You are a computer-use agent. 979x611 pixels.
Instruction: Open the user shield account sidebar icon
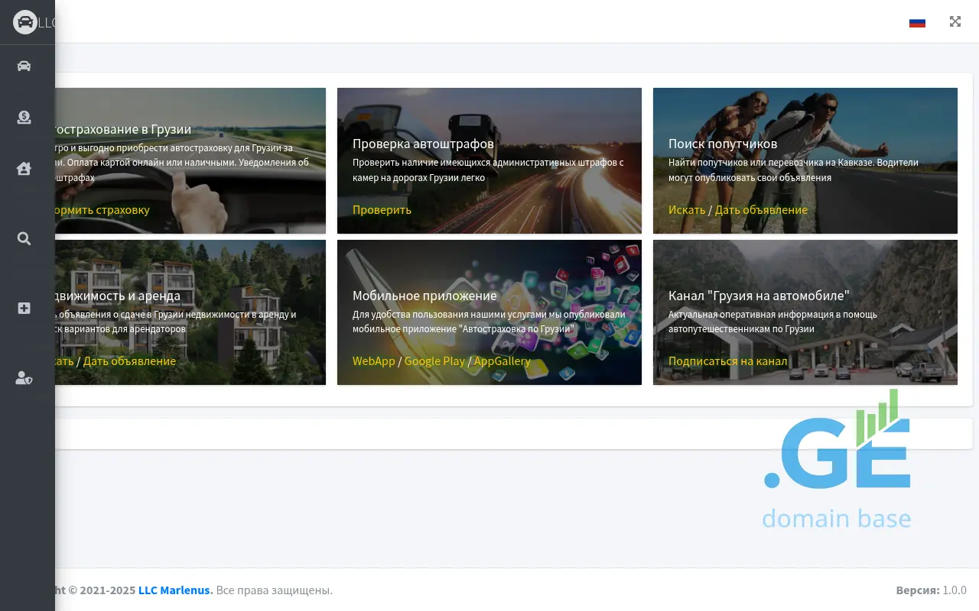24,377
